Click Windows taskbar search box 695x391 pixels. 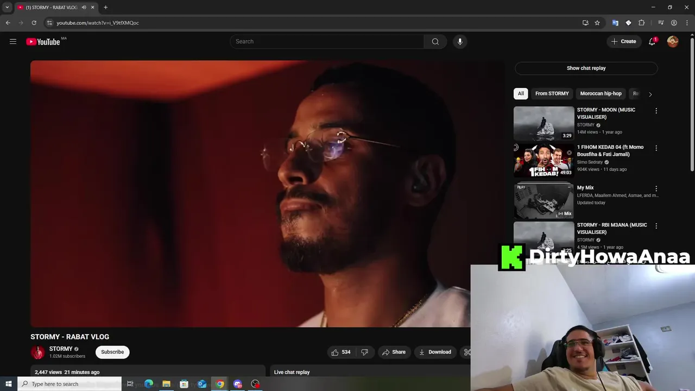(x=69, y=384)
